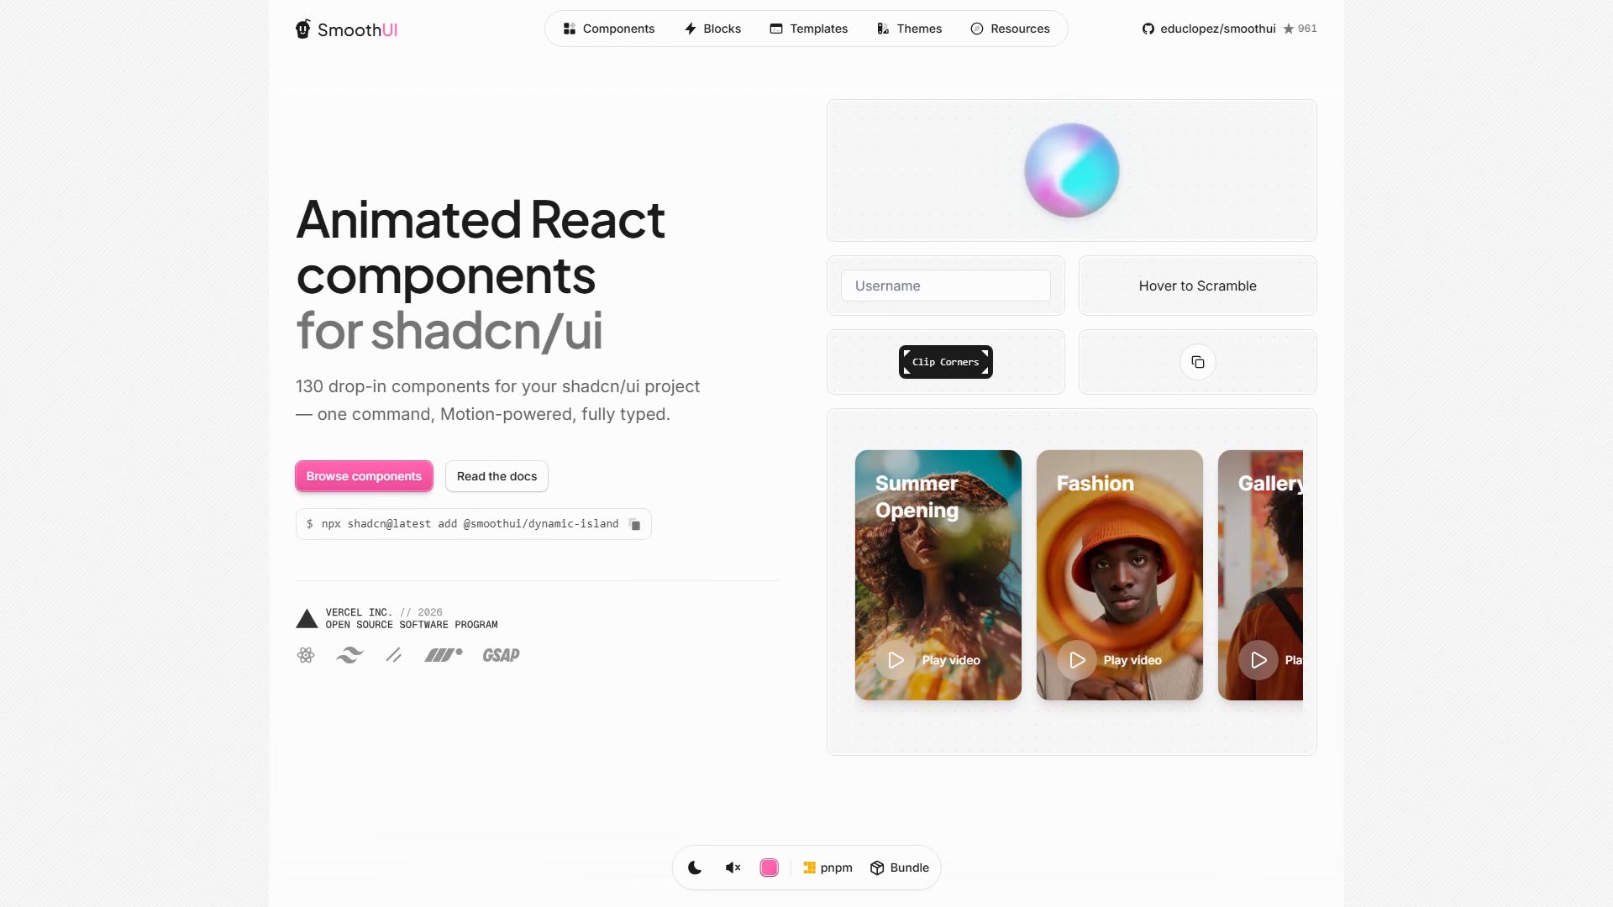Click the 961 GitHub star count
The image size is (1613, 907).
click(x=1300, y=29)
